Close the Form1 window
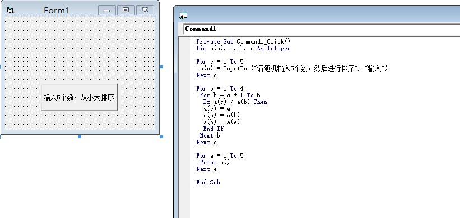 pos(145,10)
